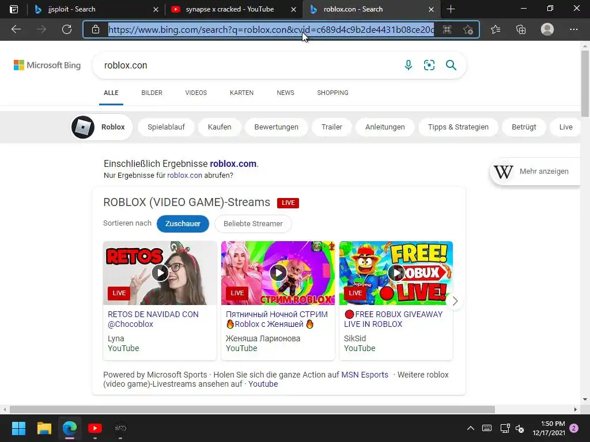This screenshot has height=442, width=590.
Task: Choose the Betrügt filter chip
Action: point(524,127)
